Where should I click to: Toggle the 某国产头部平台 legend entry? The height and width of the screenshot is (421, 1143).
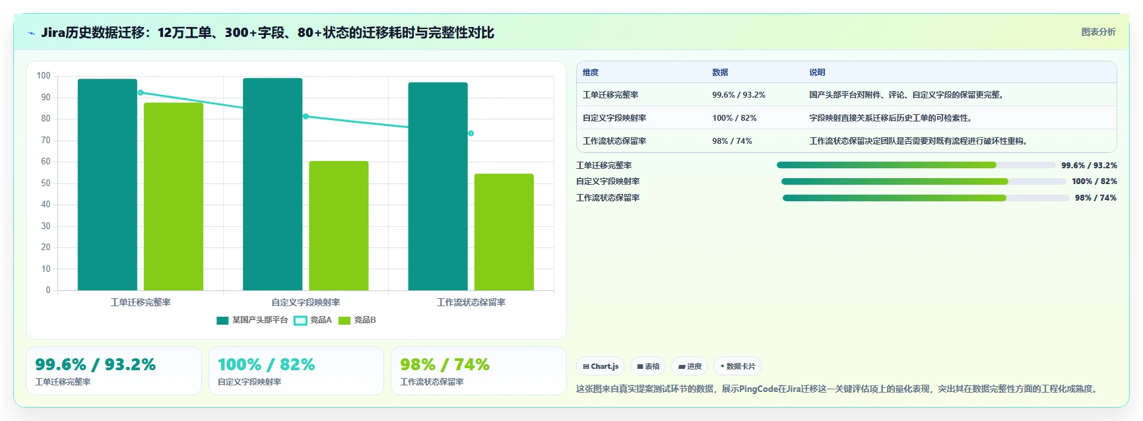[x=252, y=320]
